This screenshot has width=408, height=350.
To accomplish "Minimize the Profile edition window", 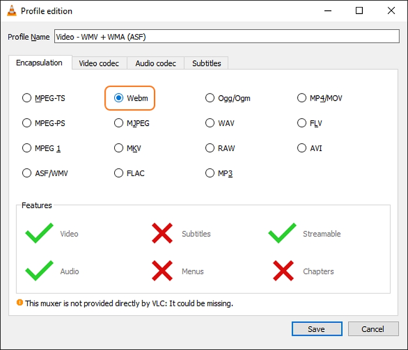I will 328,11.
